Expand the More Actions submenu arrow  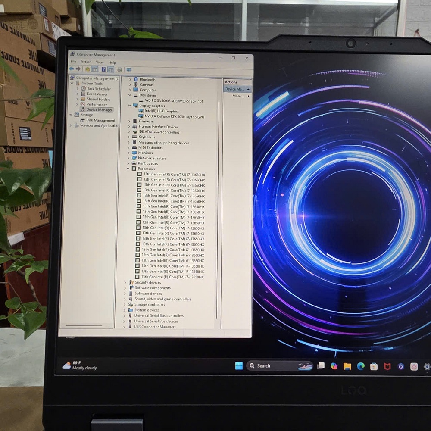point(249,96)
